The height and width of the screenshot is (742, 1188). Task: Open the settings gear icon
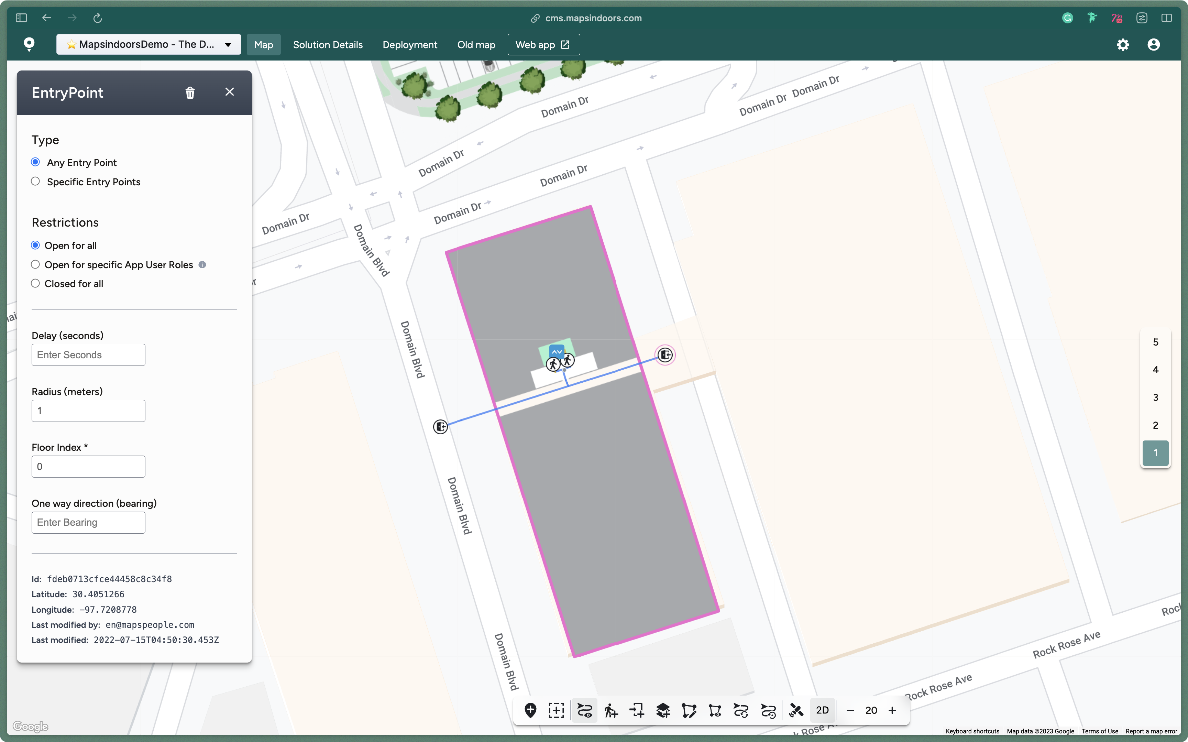[1122, 45]
